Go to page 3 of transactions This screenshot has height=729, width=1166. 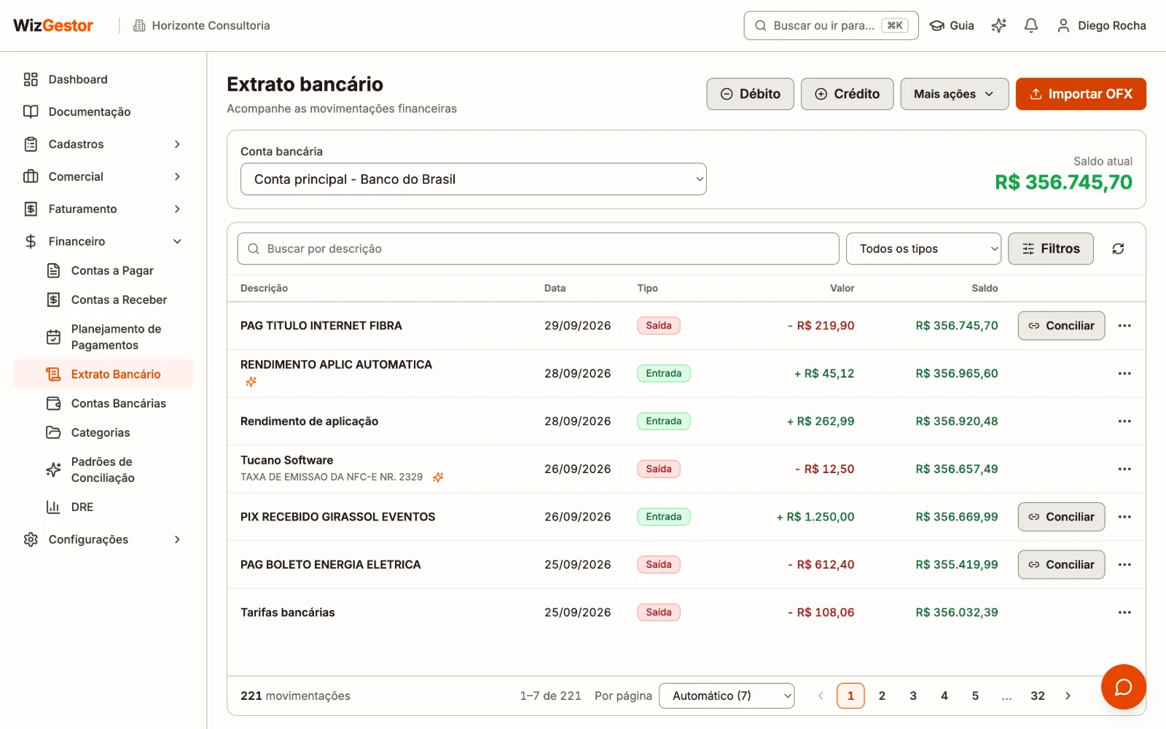[913, 695]
